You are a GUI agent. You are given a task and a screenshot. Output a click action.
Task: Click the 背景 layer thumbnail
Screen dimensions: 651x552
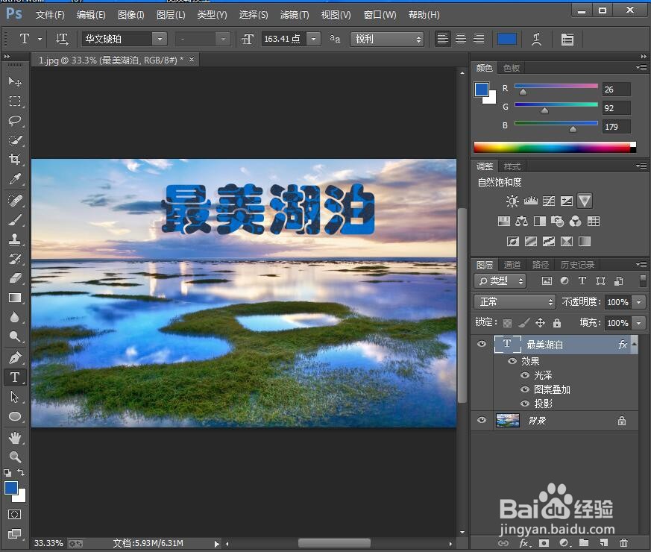pos(507,420)
